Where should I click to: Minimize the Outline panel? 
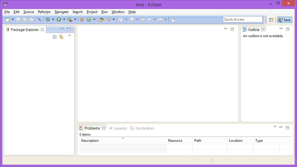click(x=281, y=29)
